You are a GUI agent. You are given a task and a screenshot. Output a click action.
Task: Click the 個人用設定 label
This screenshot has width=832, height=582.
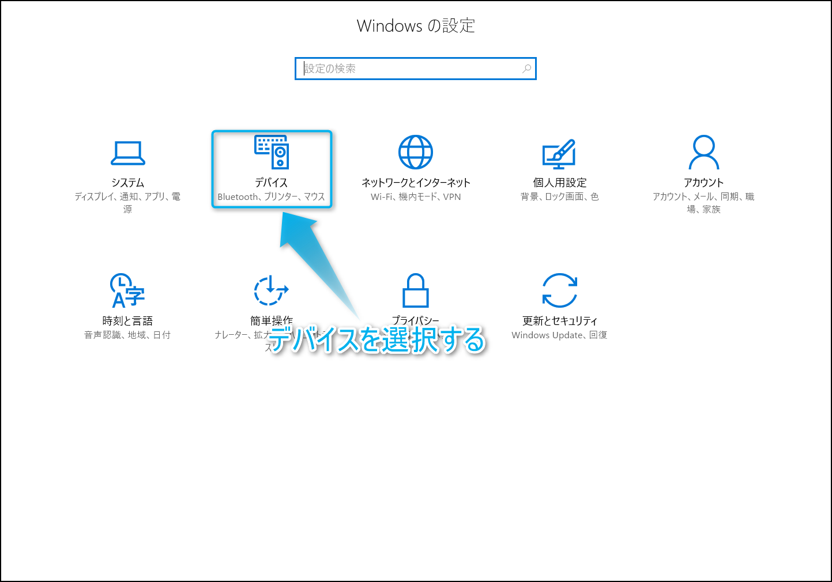559,183
